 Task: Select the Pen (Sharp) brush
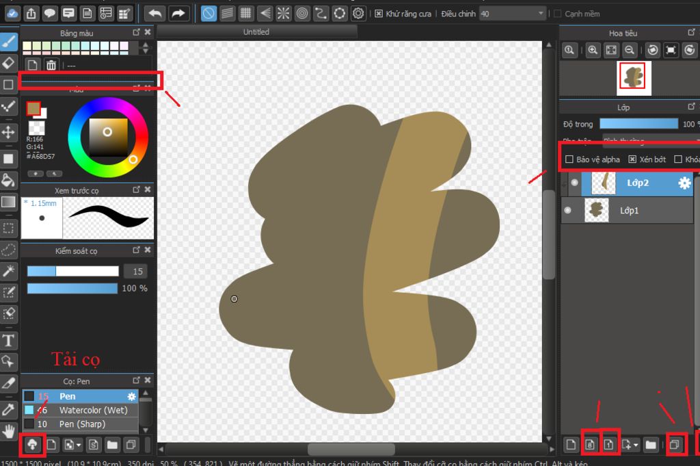click(81, 424)
